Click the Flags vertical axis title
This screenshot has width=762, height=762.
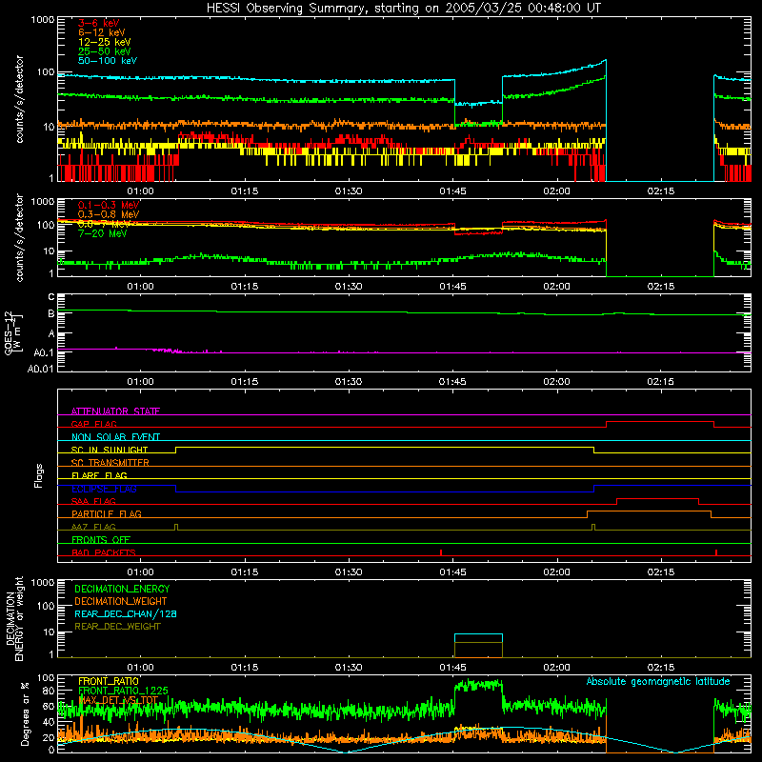[38, 475]
